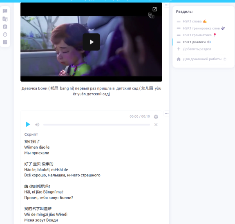Play the Bonnie video
This screenshot has width=235, height=224.
[91, 42]
